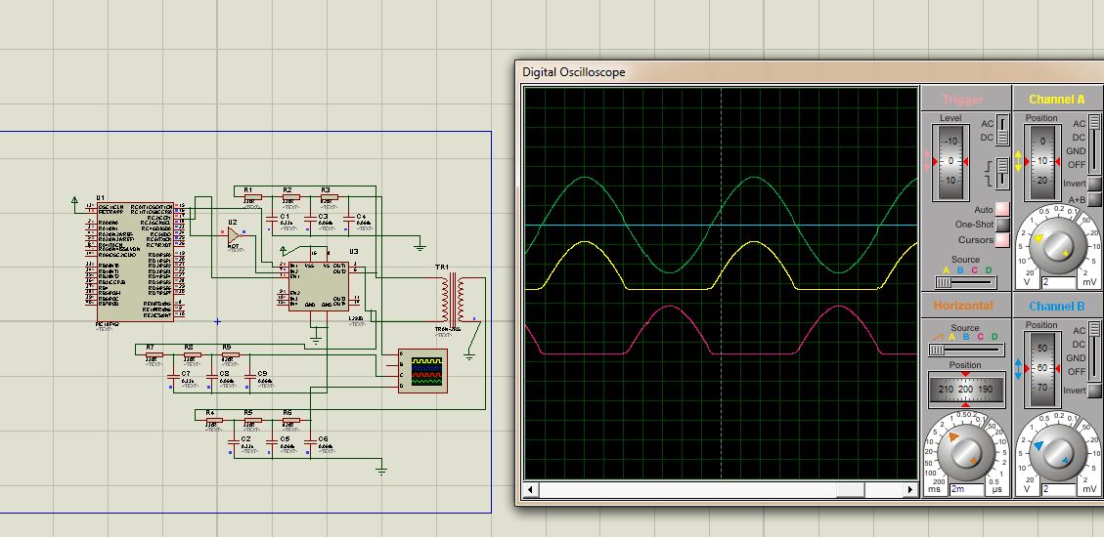Adjust Trigger Source channel slider

965,282
